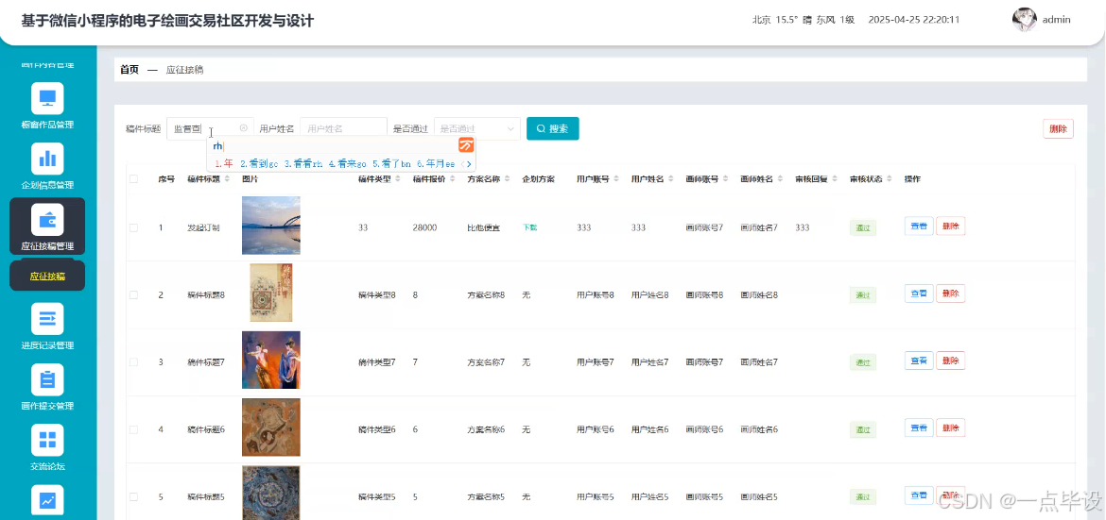Open dancers painting thumbnail in row 稿件标题7

coord(271,361)
